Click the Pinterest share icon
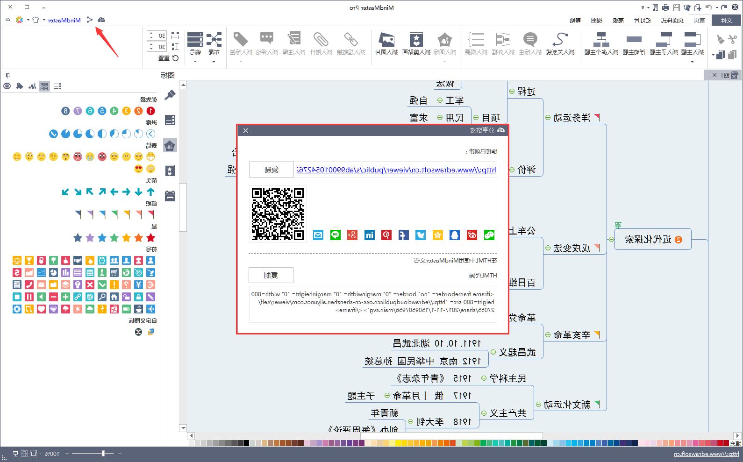The height and width of the screenshot is (462, 743). [x=386, y=235]
